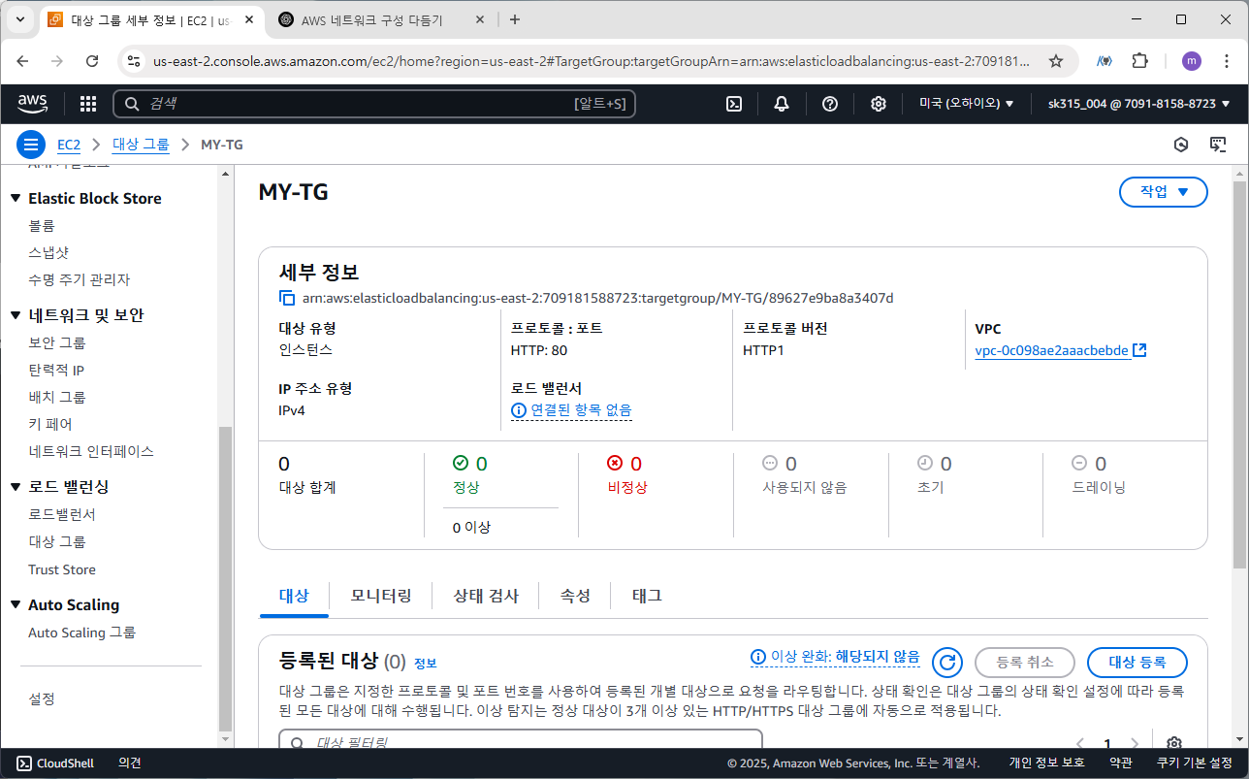Open region selector 미국 (오하이오)
This screenshot has height=779, width=1249.
point(967,104)
